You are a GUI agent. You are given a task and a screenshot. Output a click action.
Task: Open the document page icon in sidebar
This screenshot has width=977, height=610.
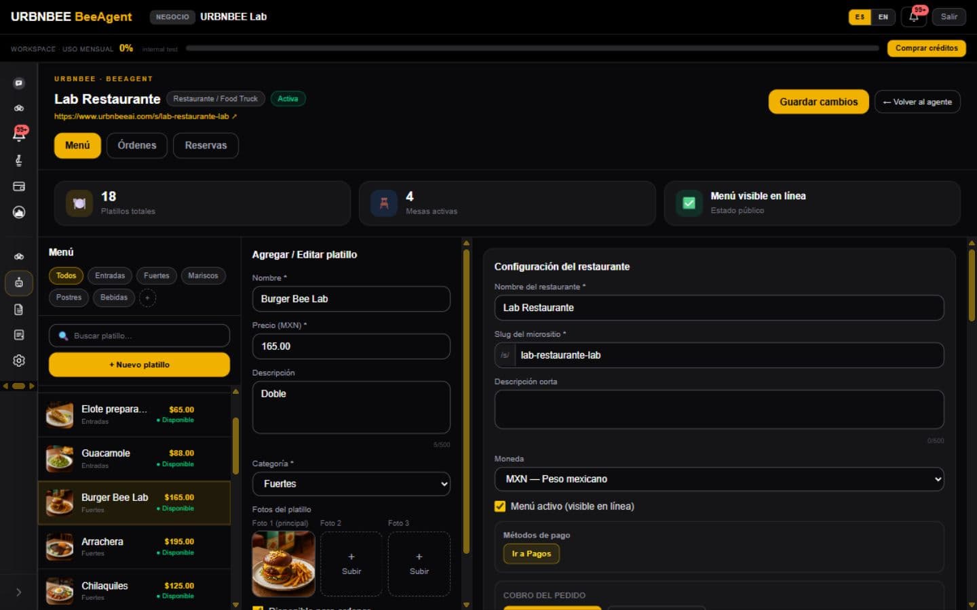pos(19,309)
